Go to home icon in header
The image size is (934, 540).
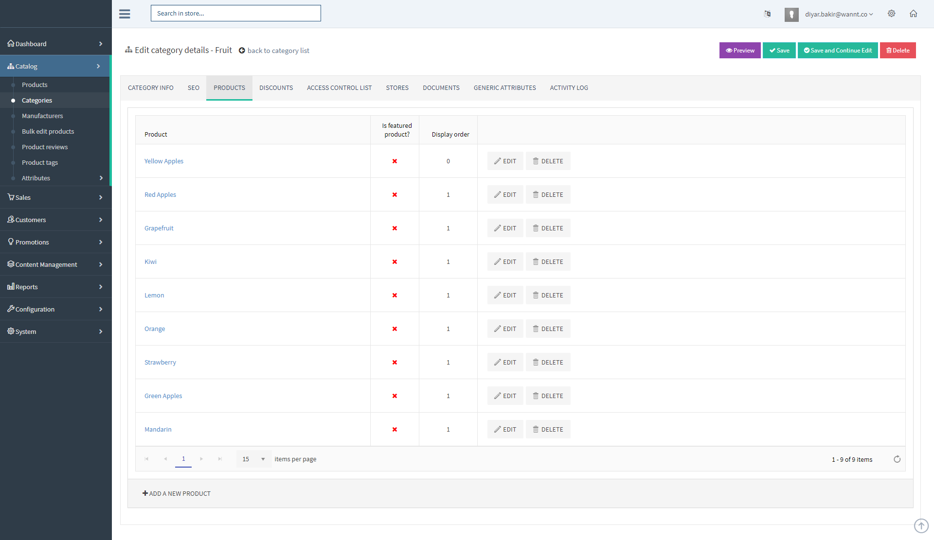pyautogui.click(x=914, y=14)
